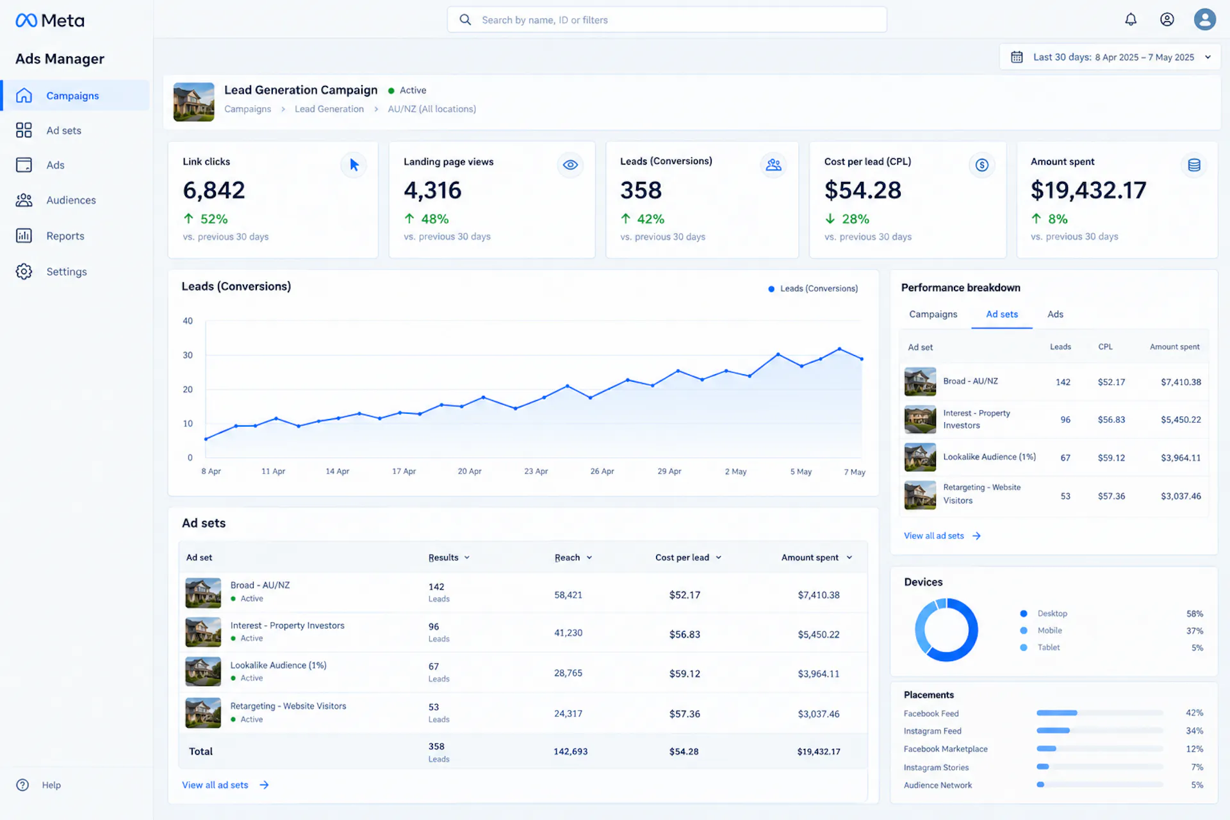
Task: Click the Audiences people icon in sidebar
Action: click(x=24, y=200)
